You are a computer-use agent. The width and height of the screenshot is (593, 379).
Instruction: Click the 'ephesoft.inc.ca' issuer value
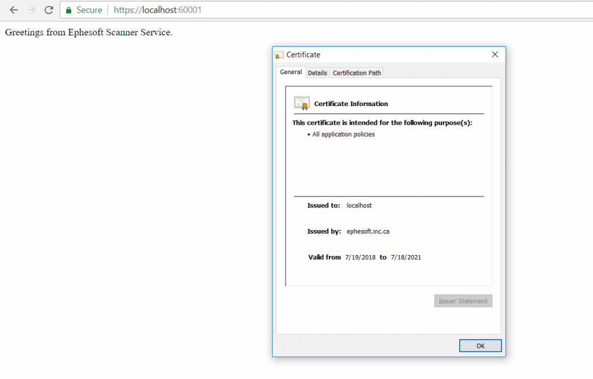(x=368, y=231)
